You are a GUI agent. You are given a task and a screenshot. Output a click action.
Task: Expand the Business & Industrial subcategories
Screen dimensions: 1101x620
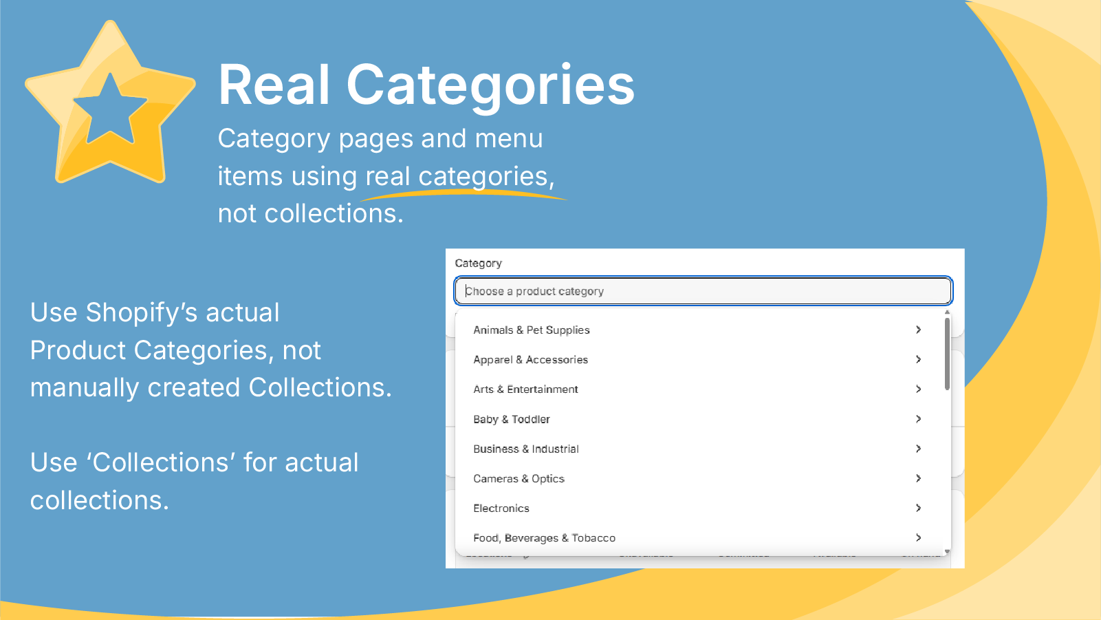918,449
